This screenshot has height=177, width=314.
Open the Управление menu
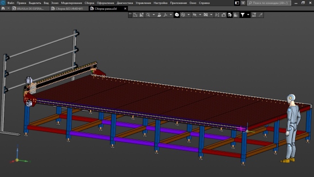143,3
